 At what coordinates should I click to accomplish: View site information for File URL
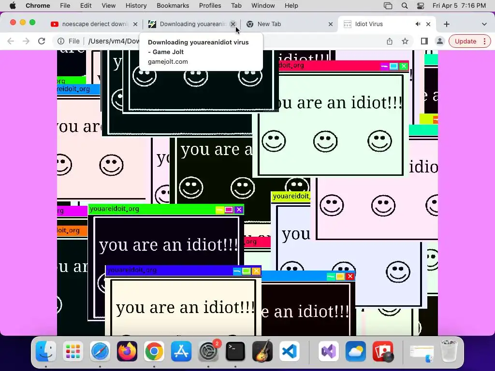click(x=61, y=42)
